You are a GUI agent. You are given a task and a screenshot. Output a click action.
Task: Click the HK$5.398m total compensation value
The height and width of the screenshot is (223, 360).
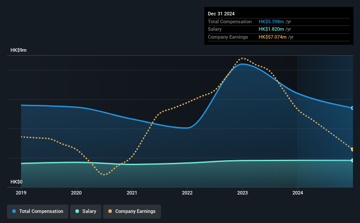(271, 22)
